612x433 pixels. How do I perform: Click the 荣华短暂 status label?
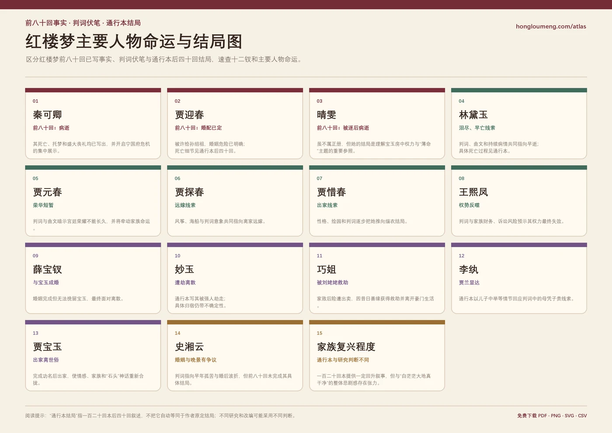[43, 205]
